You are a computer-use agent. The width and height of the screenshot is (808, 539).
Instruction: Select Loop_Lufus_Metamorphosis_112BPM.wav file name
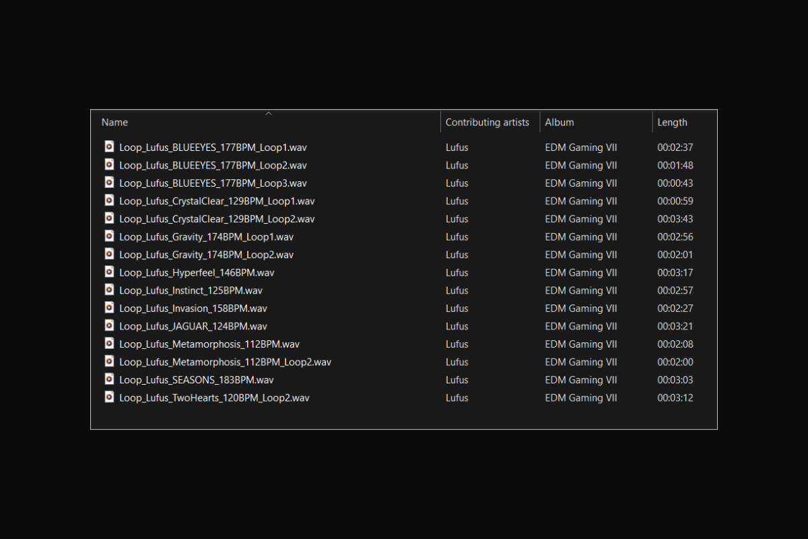(x=209, y=344)
